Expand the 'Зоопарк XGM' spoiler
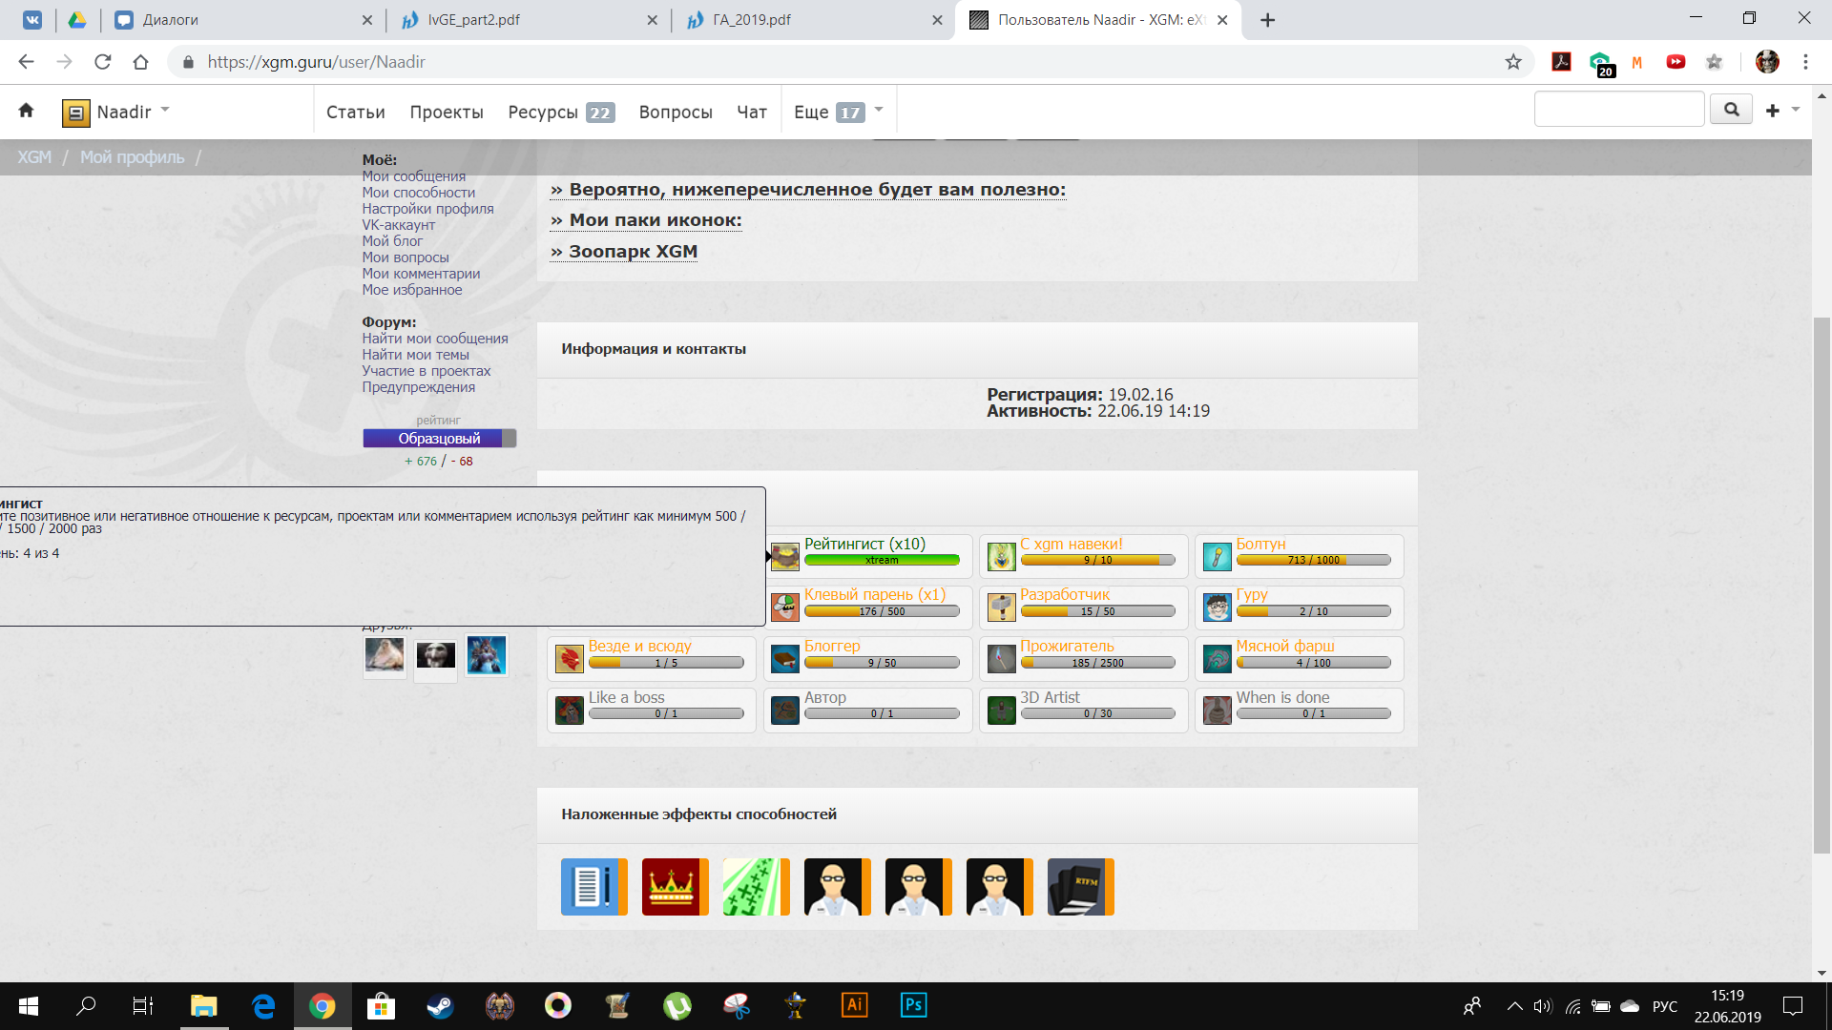Screen dimensions: 1832x1030 pyautogui.click(x=624, y=252)
